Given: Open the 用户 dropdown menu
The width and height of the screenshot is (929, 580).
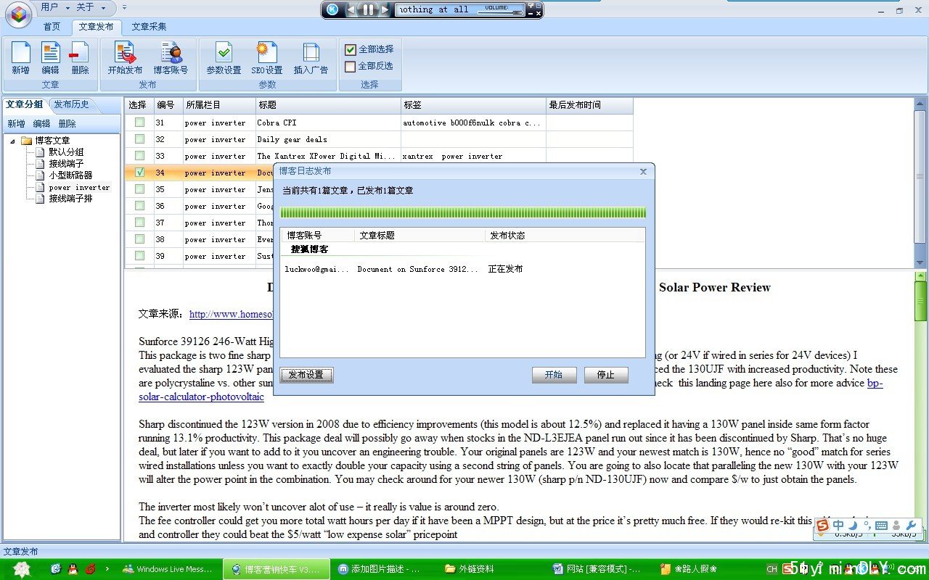Looking at the screenshot, I should click(x=55, y=7).
